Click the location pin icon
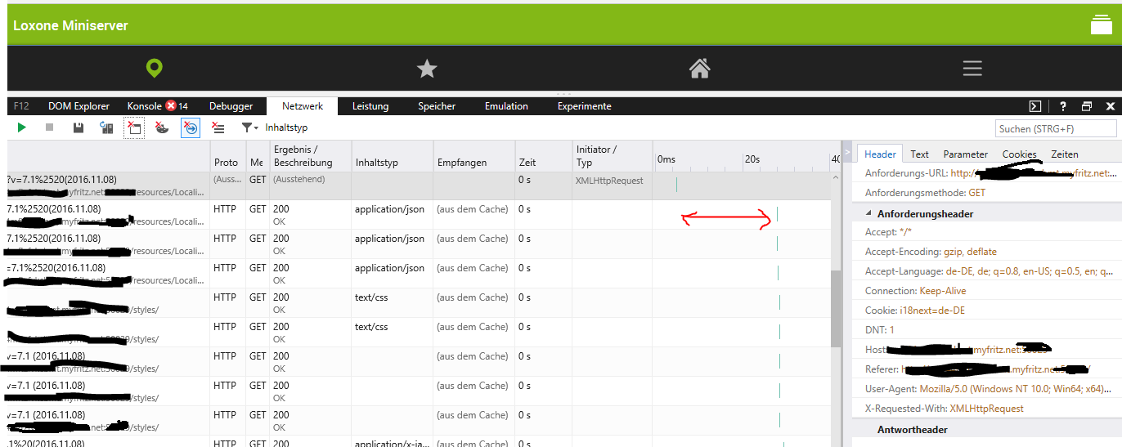This screenshot has height=447, width=1122. (x=155, y=69)
